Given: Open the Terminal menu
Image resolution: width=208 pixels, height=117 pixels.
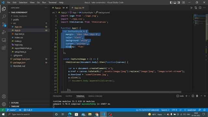Looking at the screenshot, I should coord(52,3).
